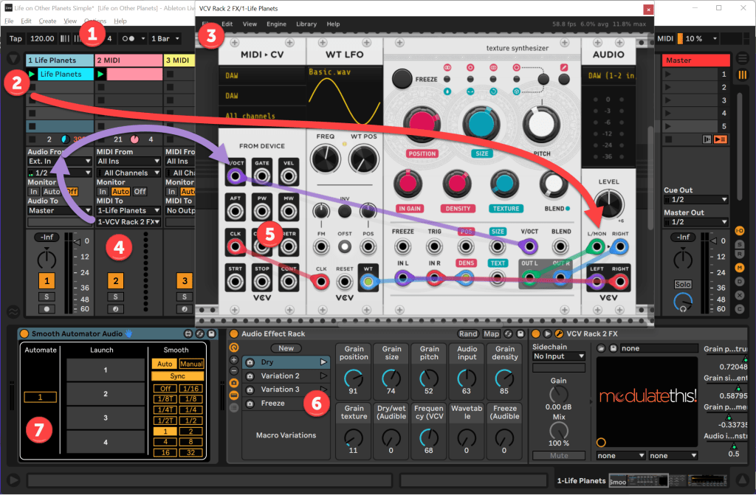
Task: Click the Rand button on the Audio Effect Rack
Action: pos(469,334)
